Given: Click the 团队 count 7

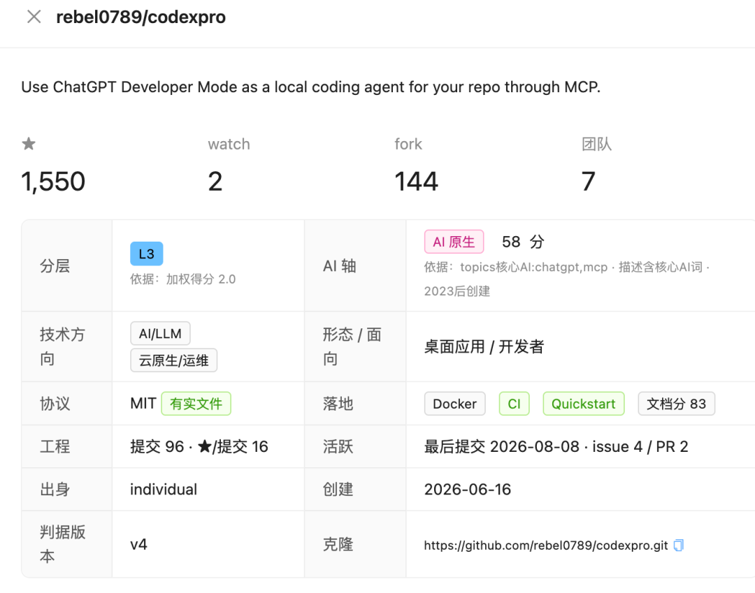Looking at the screenshot, I should pos(588,182).
